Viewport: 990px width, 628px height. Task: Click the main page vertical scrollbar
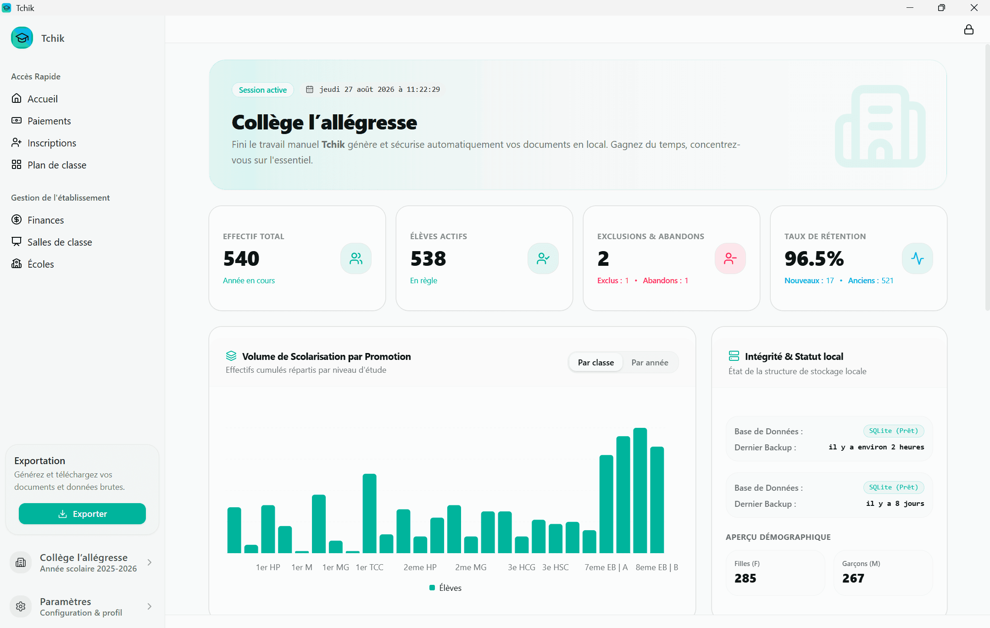pyautogui.click(x=987, y=177)
